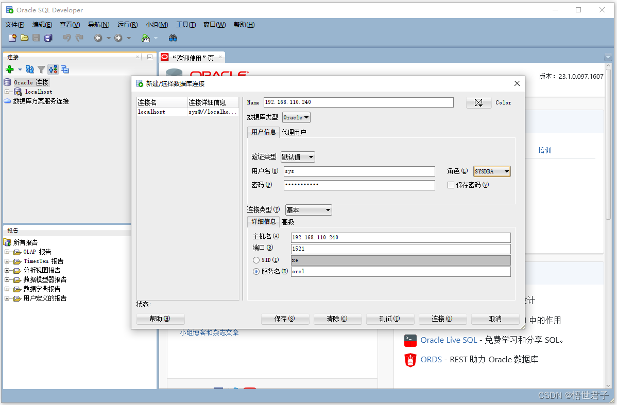Image resolution: width=617 pixels, height=405 pixels.
Task: Click the Oracle Live SQL terminal icon
Action: [x=410, y=340]
